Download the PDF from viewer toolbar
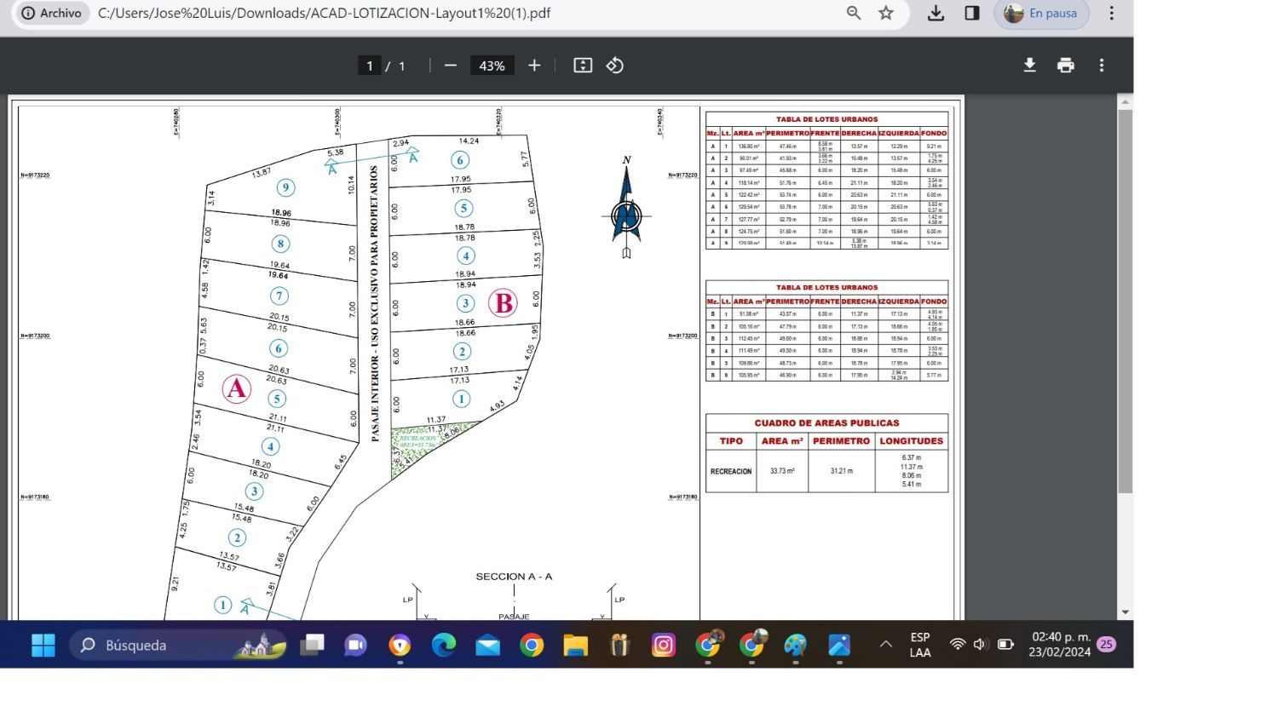The width and height of the screenshot is (1278, 718). 1029,66
